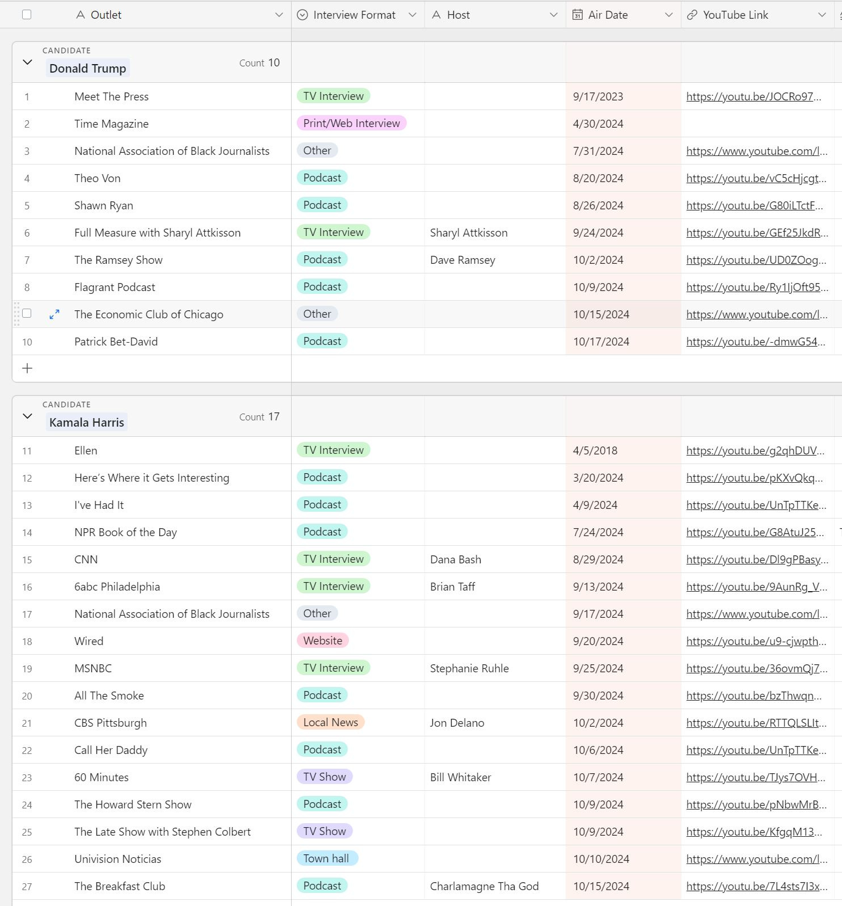Open the Outlet column dropdown menu
This screenshot has height=906, width=842.
(x=279, y=15)
